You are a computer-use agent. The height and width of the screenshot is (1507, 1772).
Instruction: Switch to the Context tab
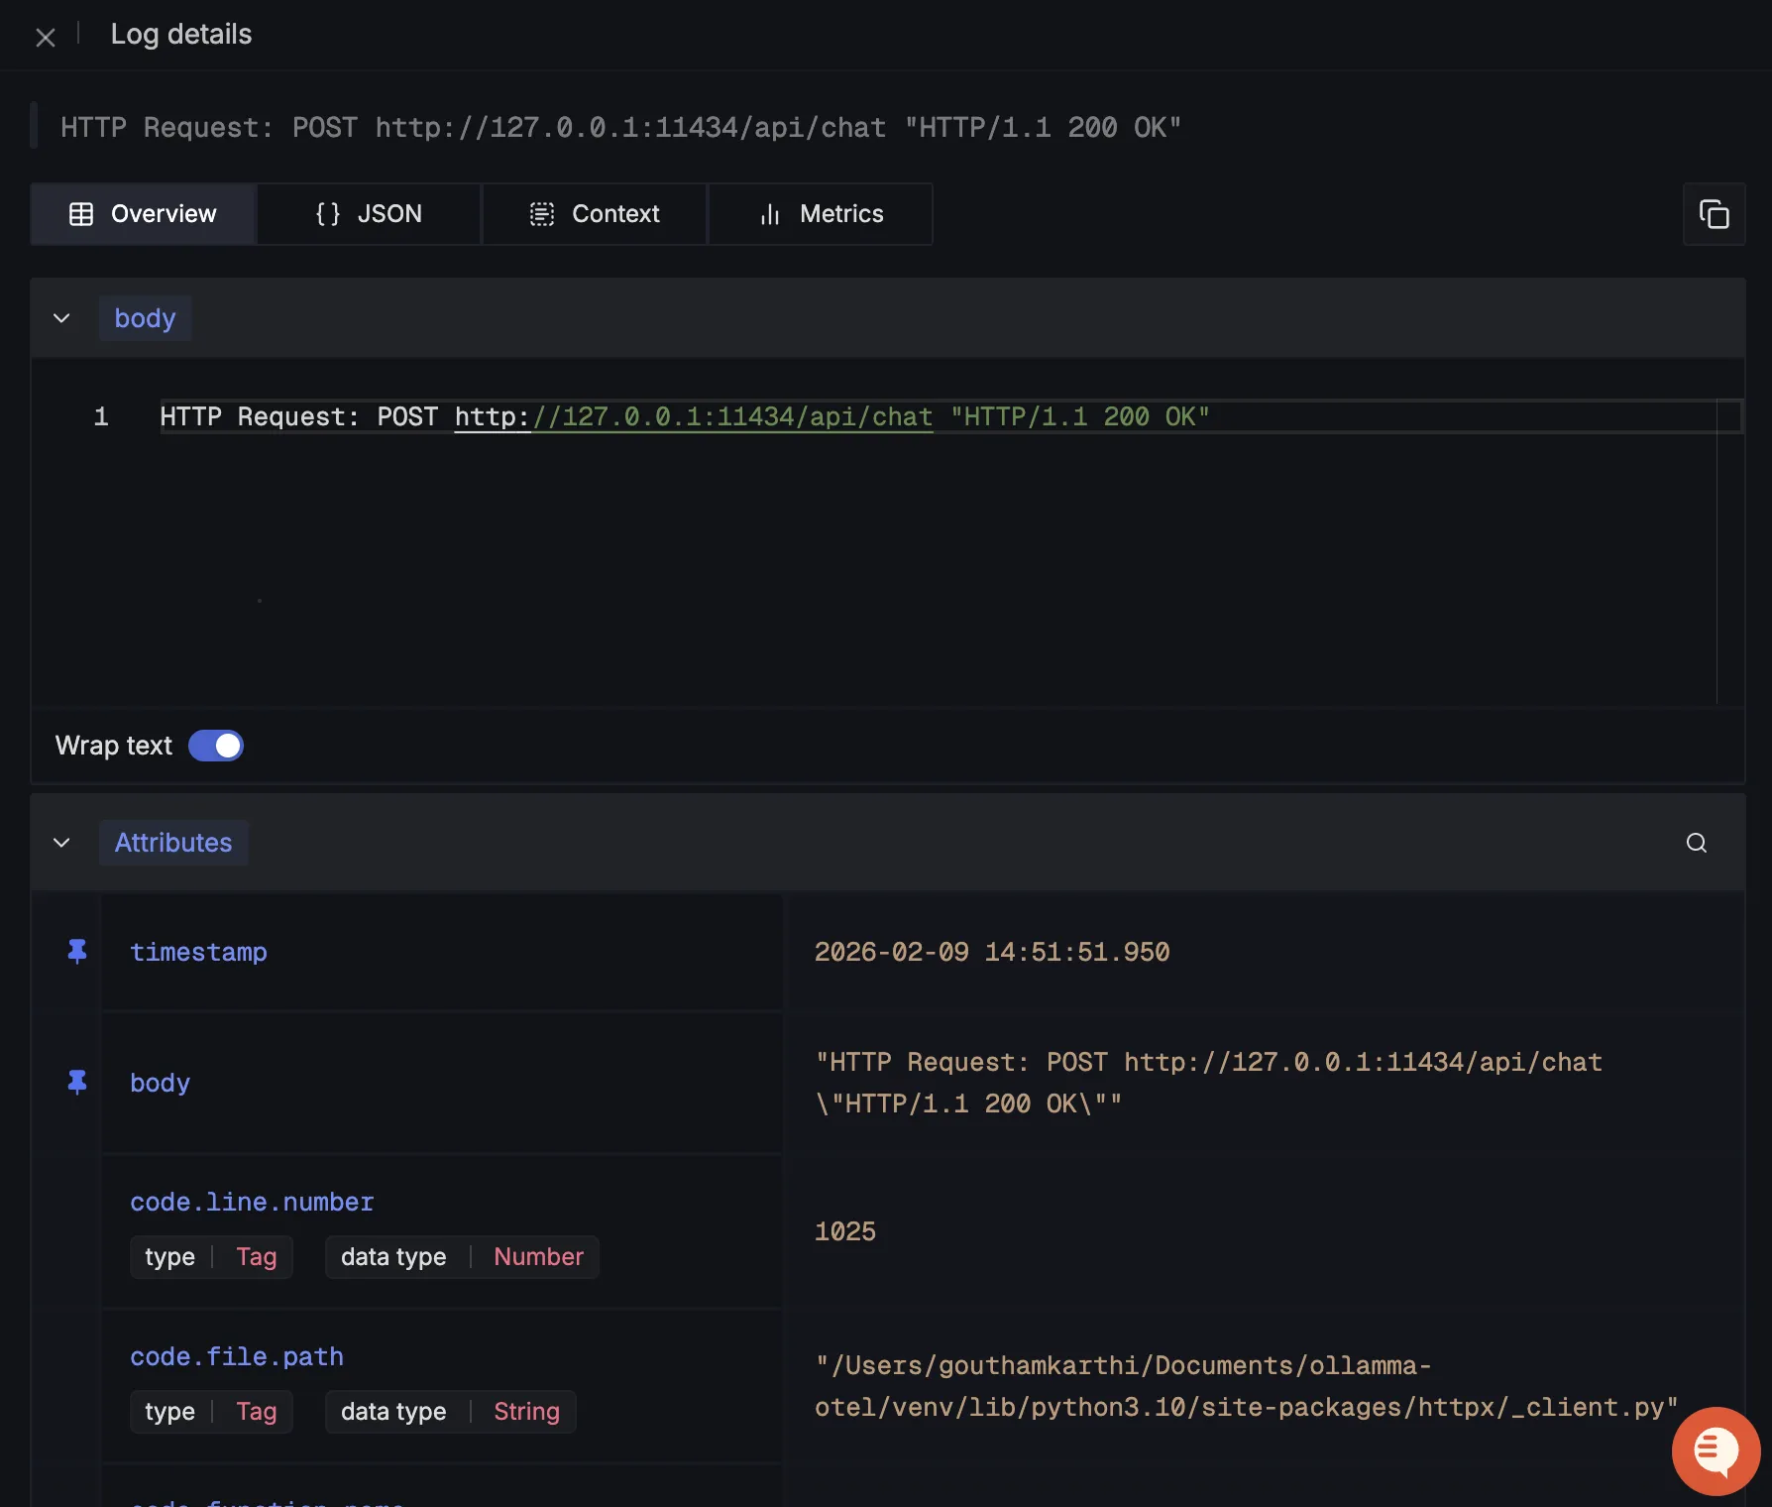point(595,214)
